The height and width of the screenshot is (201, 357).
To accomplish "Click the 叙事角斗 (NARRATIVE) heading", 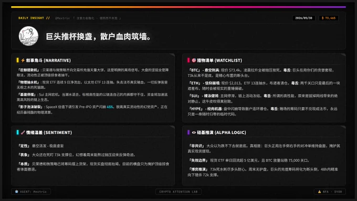I will (48, 60).
